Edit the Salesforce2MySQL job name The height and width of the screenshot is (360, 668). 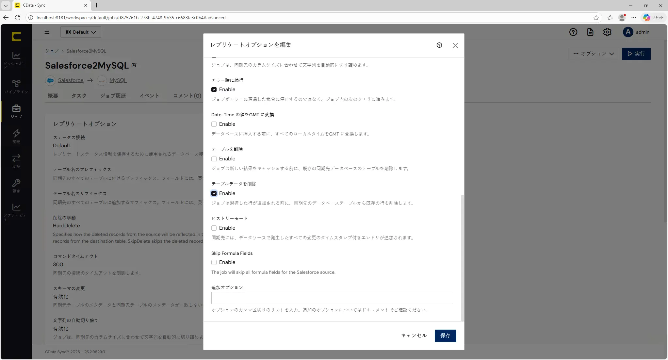tap(134, 65)
